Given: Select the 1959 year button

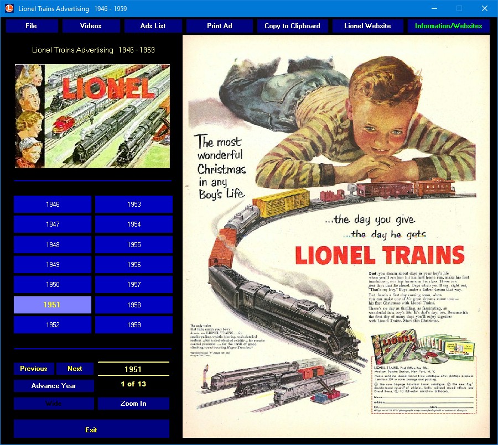Looking at the screenshot, I should click(134, 324).
